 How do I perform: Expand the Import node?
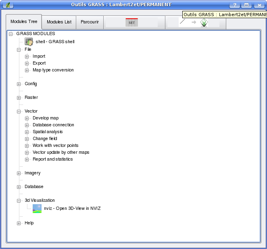[x=27, y=56]
